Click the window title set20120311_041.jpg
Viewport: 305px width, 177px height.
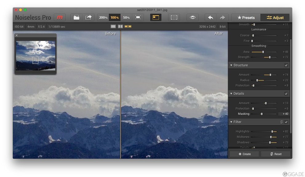[x=152, y=10]
